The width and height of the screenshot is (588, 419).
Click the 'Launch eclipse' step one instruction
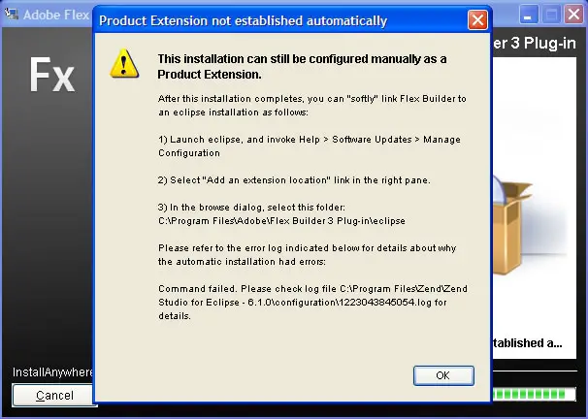[310, 146]
